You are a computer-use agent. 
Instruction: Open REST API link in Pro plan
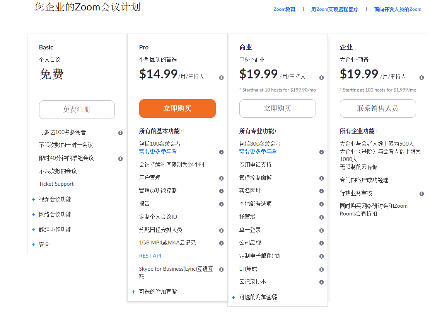pyautogui.click(x=150, y=256)
